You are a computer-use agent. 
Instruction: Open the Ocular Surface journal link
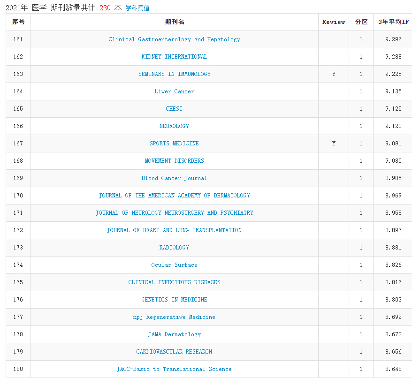pos(174,265)
